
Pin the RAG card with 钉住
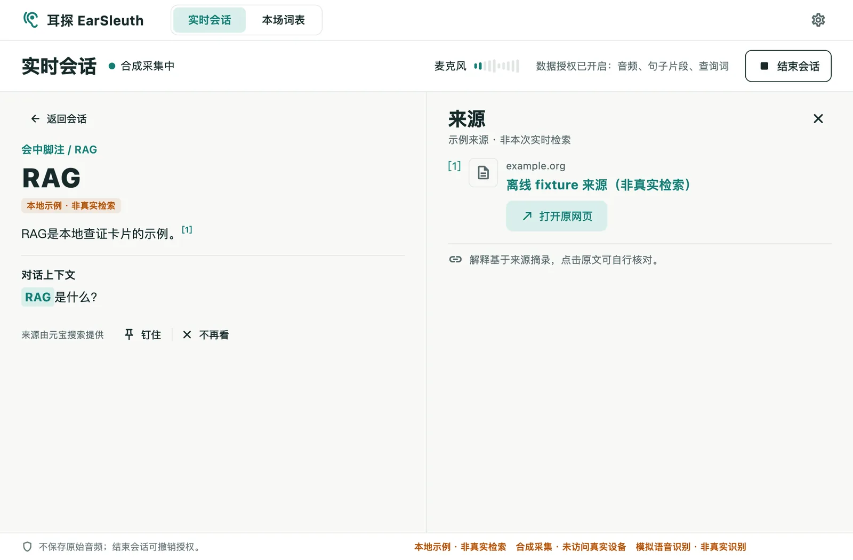142,335
